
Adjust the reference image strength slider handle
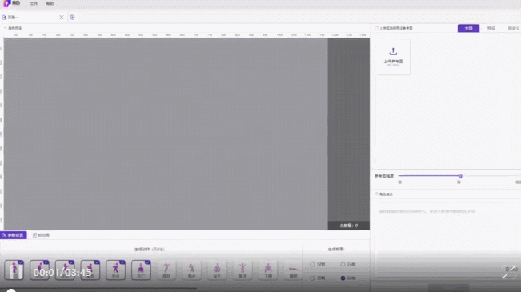point(460,176)
